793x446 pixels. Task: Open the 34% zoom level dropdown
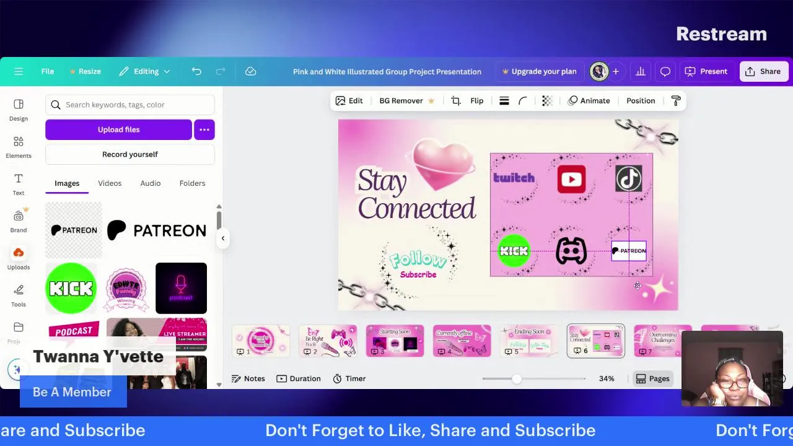point(607,378)
